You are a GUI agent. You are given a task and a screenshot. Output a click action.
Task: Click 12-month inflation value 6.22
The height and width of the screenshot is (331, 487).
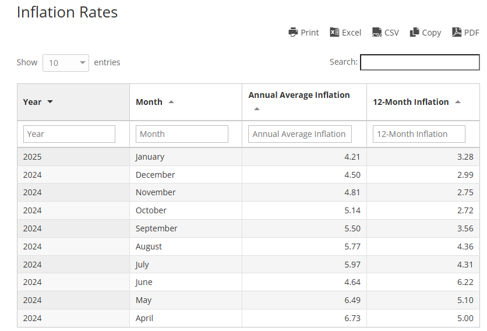(x=465, y=282)
